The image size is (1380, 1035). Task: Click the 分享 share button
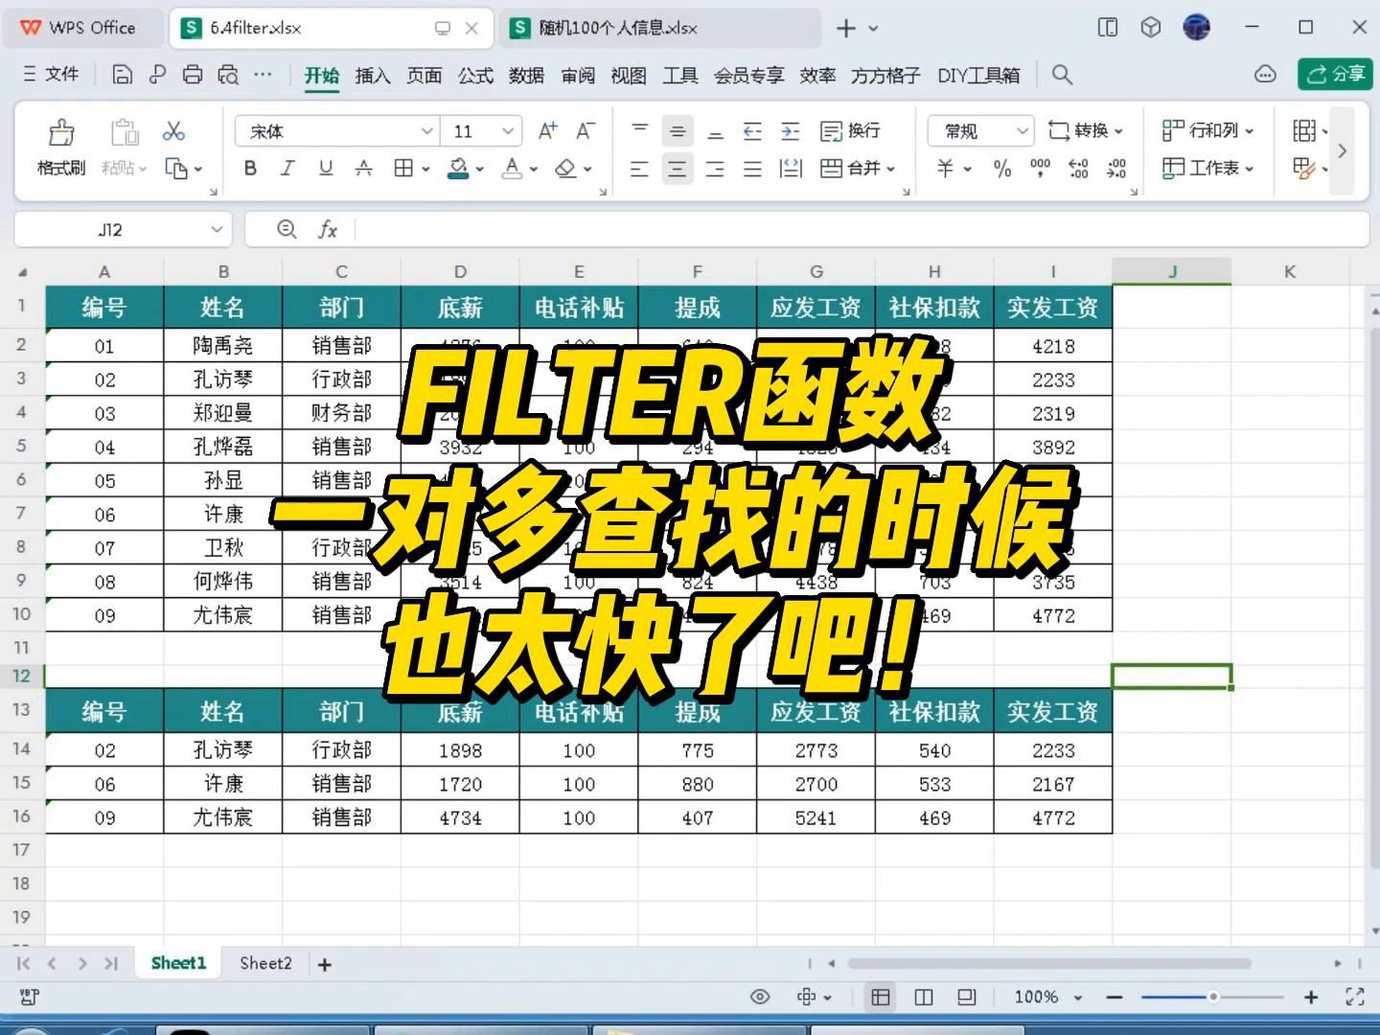point(1334,74)
